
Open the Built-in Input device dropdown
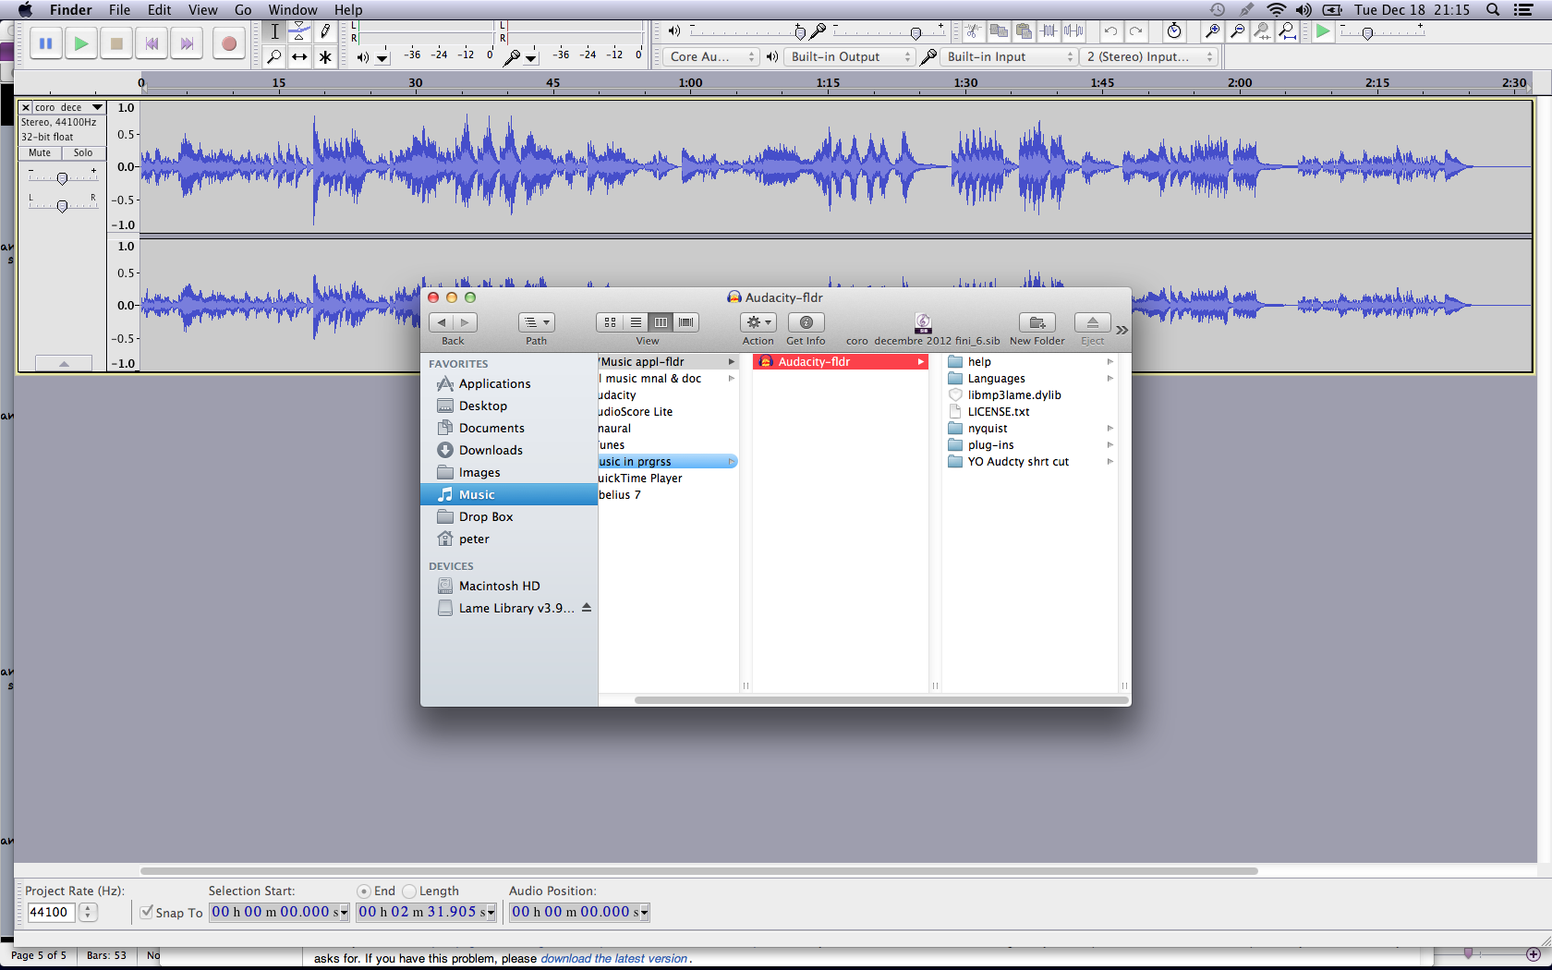[1009, 57]
